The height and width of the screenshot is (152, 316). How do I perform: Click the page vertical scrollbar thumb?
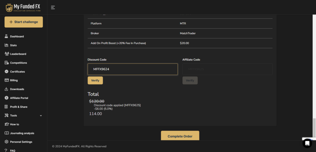click(x=314, y=127)
